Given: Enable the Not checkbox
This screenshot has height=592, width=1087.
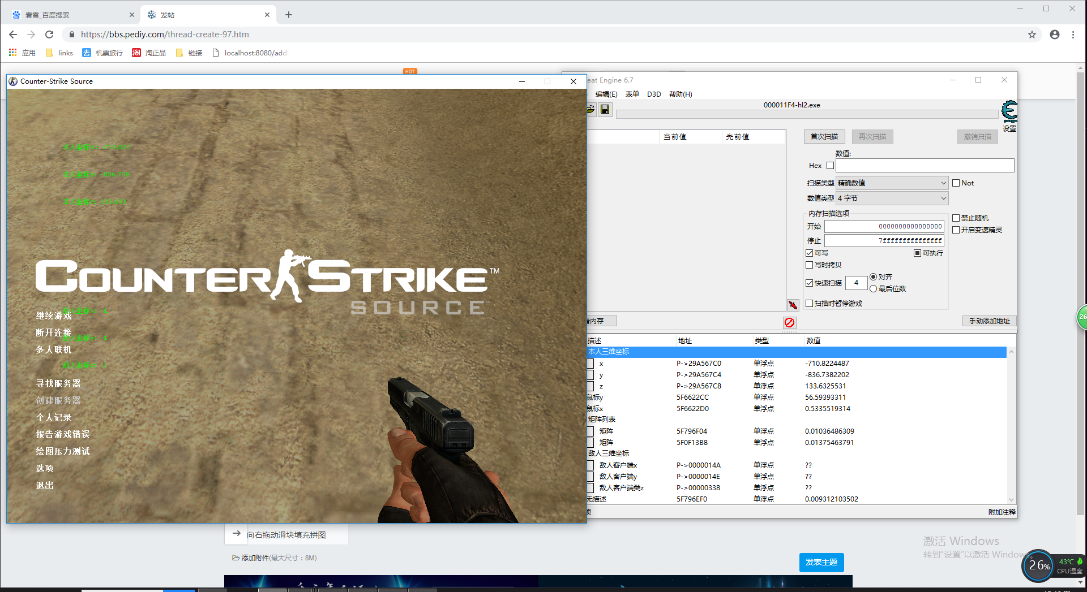Looking at the screenshot, I should coord(956,183).
